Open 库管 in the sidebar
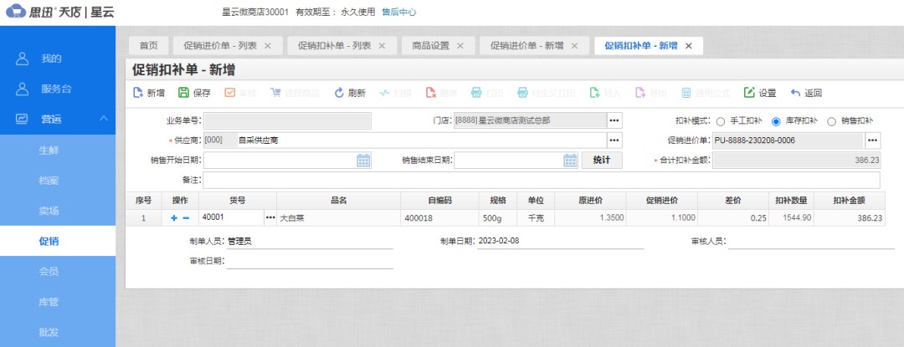This screenshot has width=904, height=347. pos(58,302)
